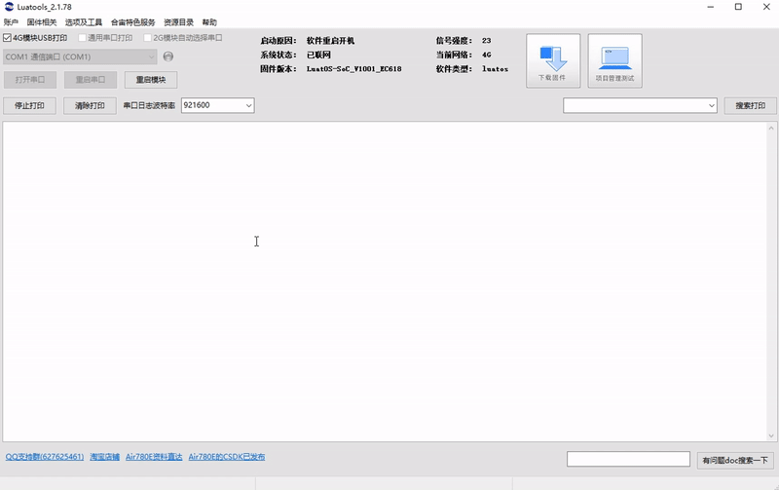The height and width of the screenshot is (490, 779).
Task: Open the 账户 menu
Action: click(11, 22)
